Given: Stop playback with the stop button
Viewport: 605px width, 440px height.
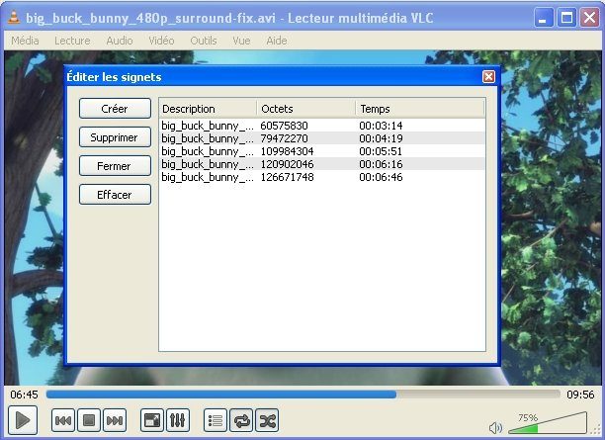Looking at the screenshot, I should click(x=89, y=420).
